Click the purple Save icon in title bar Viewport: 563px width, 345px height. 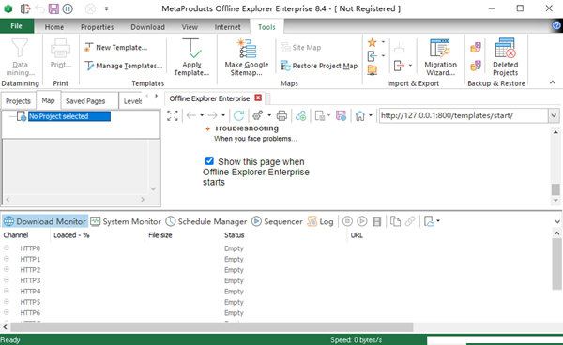pos(53,8)
